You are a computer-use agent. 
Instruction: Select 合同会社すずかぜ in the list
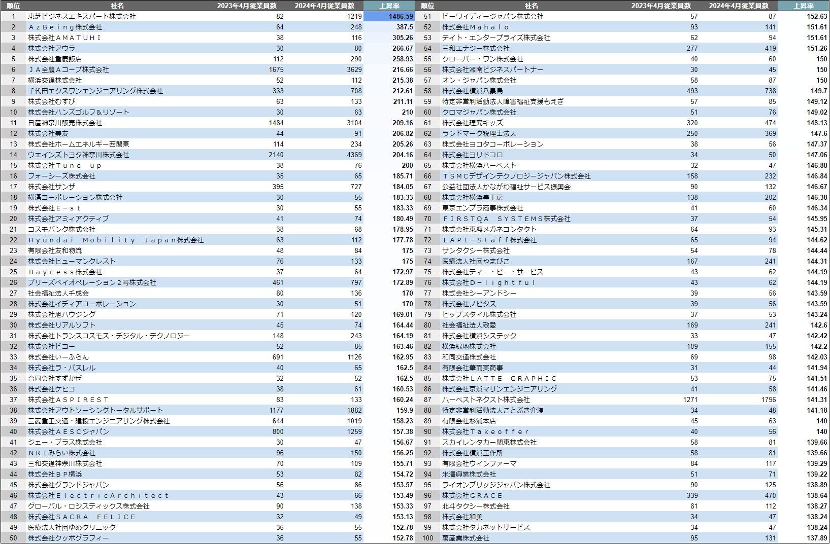(x=55, y=378)
